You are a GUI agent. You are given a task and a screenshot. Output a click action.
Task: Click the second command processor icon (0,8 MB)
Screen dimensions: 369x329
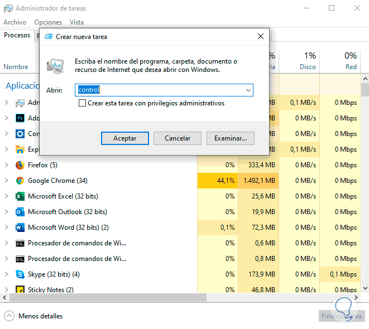20,259
